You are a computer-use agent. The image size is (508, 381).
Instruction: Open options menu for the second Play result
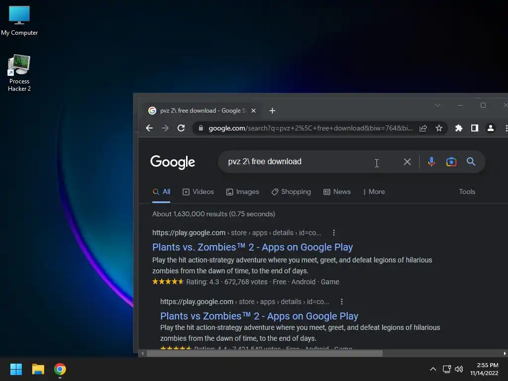click(341, 302)
